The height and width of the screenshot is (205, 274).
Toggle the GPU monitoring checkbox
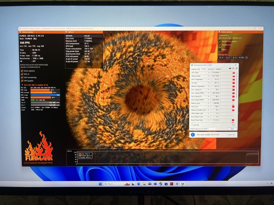tap(22, 78)
